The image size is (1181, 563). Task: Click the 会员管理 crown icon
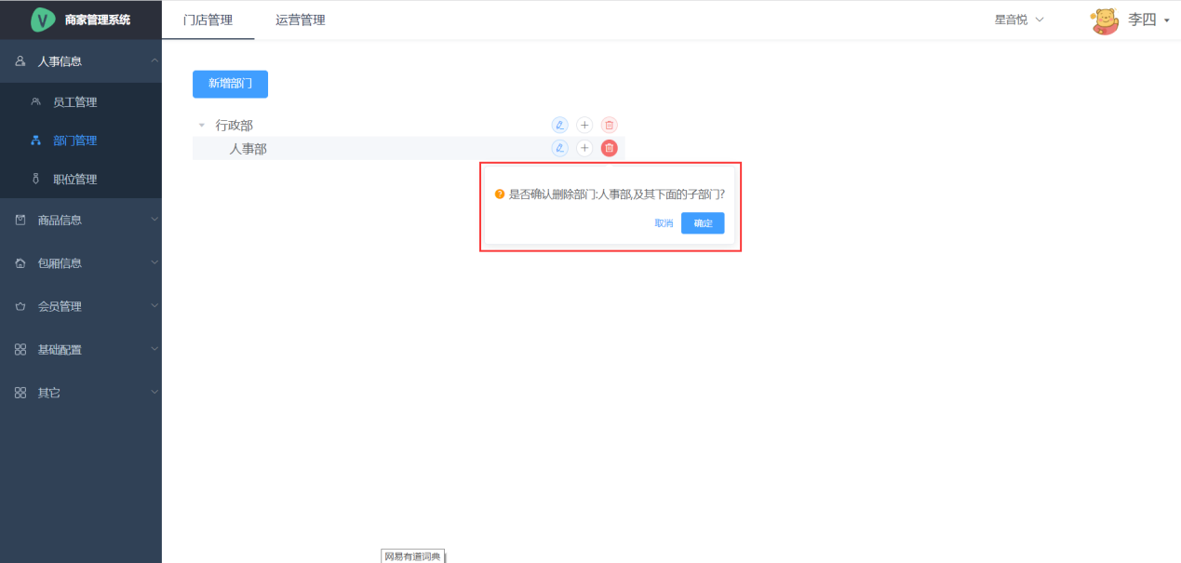20,306
